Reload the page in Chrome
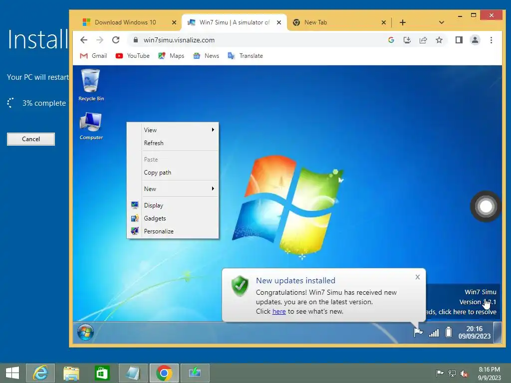Image resolution: width=511 pixels, height=383 pixels. (x=116, y=40)
